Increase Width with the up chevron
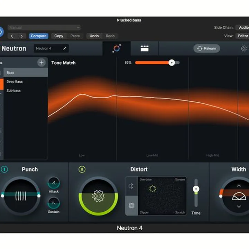Screen dimensions: 249x249 239,185
